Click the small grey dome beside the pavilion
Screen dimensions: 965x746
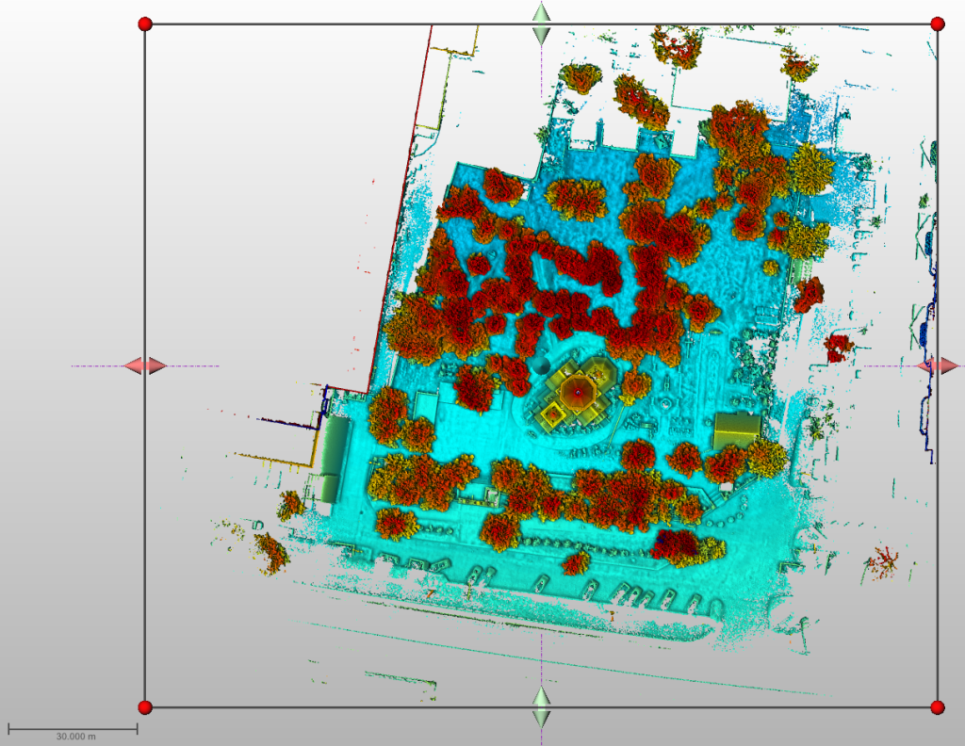541,364
